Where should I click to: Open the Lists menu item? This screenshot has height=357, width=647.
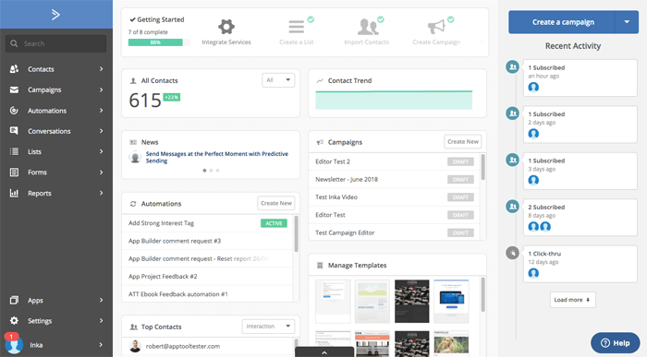[x=56, y=151]
